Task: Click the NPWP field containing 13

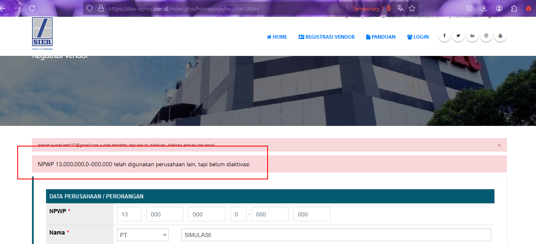Action: click(129, 214)
